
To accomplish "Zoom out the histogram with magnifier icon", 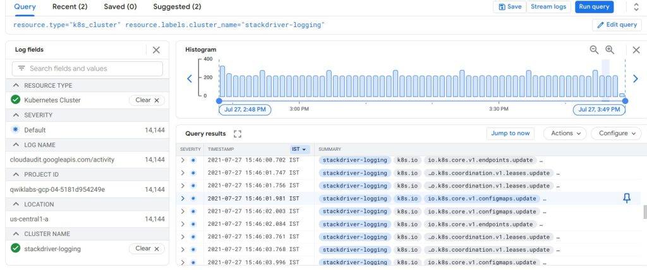I will click(x=594, y=50).
